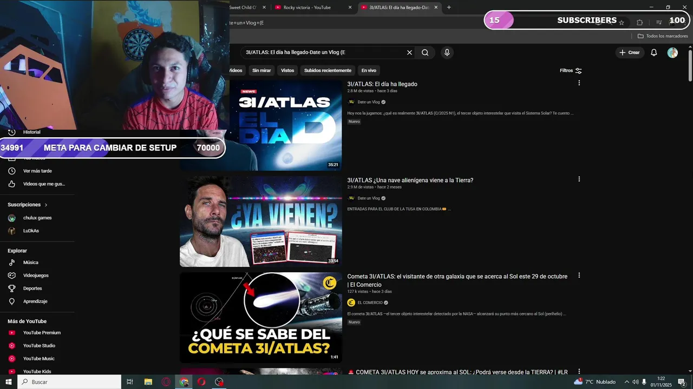The height and width of the screenshot is (389, 693).
Task: Open the Crear menu button
Action: (x=630, y=52)
